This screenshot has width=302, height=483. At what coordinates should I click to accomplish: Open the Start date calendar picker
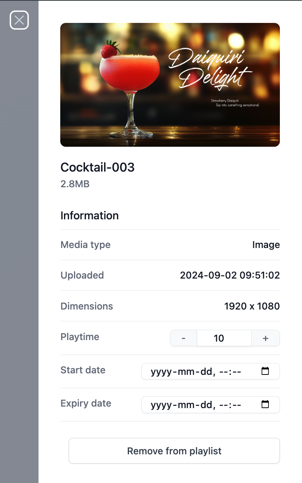265,371
